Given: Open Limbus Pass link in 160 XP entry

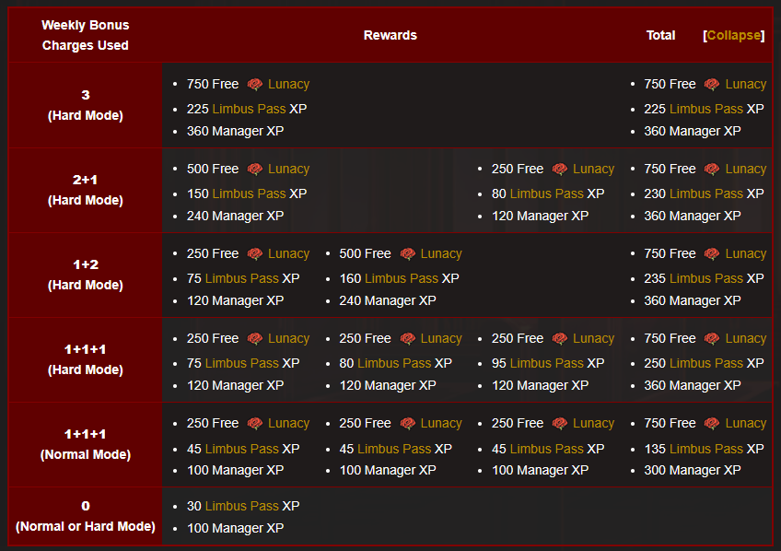Looking at the screenshot, I should coord(402,278).
